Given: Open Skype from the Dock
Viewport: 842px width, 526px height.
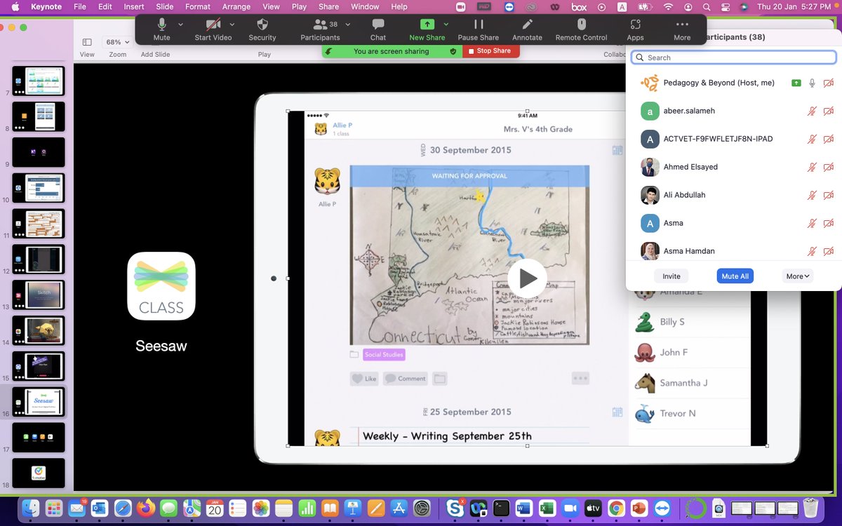Looking at the screenshot, I should [x=455, y=508].
